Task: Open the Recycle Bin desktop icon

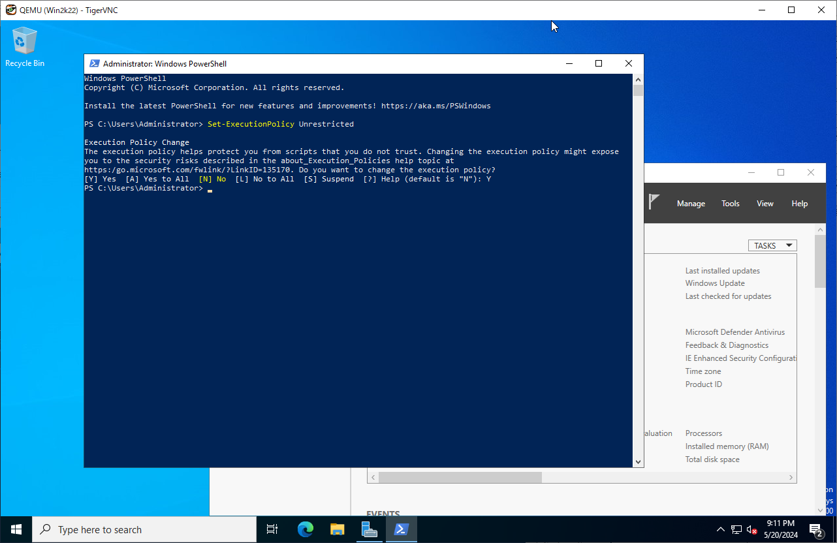Action: [x=25, y=46]
